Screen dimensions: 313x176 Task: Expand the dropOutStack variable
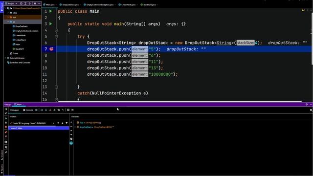[75, 127]
